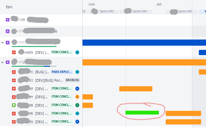The image size is (206, 128).
Task: Click the blue B avatar on issue ending 37
Action: tap(77, 88)
